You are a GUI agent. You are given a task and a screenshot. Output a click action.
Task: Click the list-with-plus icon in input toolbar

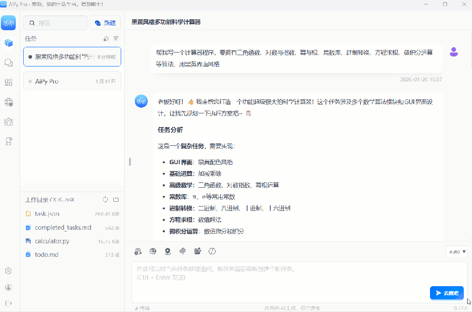(x=197, y=251)
